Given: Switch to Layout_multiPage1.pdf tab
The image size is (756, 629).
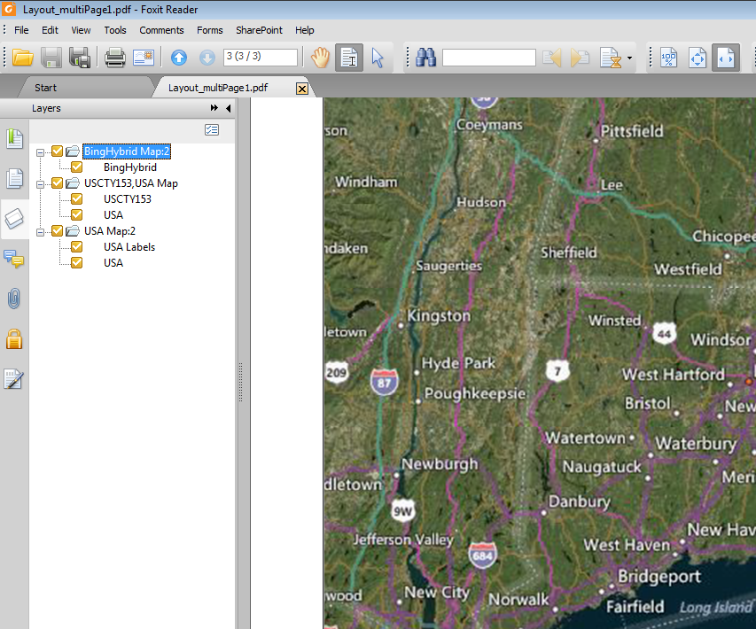Looking at the screenshot, I should [x=218, y=88].
